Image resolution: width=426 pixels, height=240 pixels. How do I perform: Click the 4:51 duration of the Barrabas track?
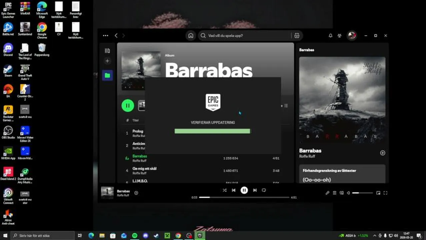tap(276, 158)
